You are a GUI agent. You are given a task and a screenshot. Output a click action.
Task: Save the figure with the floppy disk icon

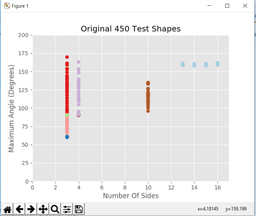pyautogui.click(x=79, y=209)
